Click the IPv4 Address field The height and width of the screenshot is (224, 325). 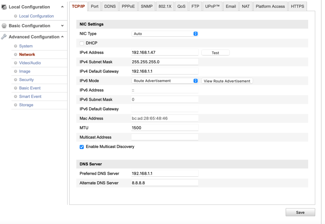point(165,52)
